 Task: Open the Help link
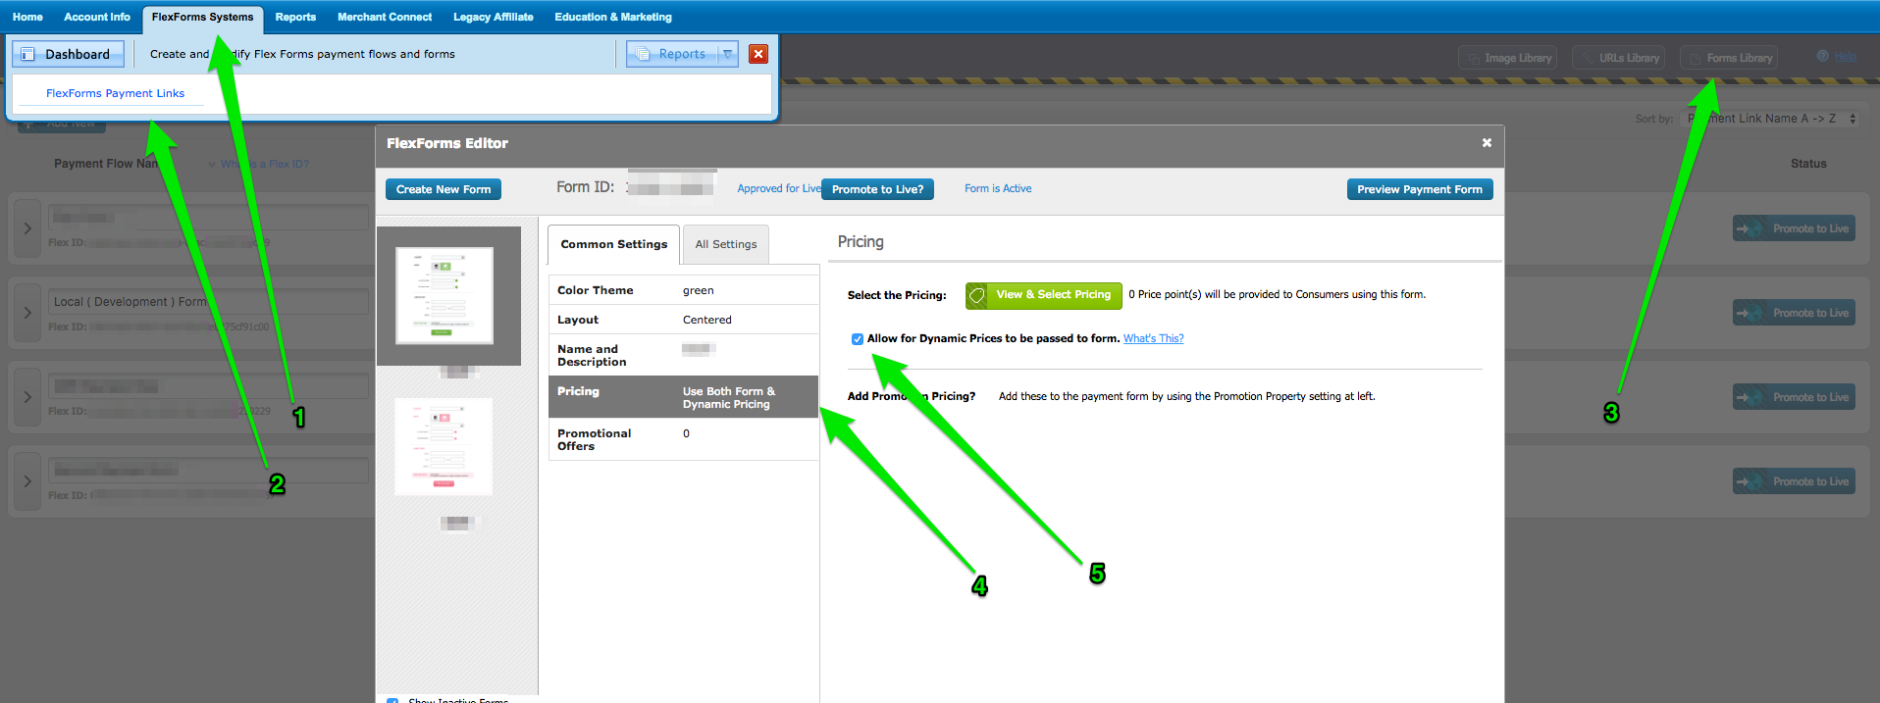1846,57
